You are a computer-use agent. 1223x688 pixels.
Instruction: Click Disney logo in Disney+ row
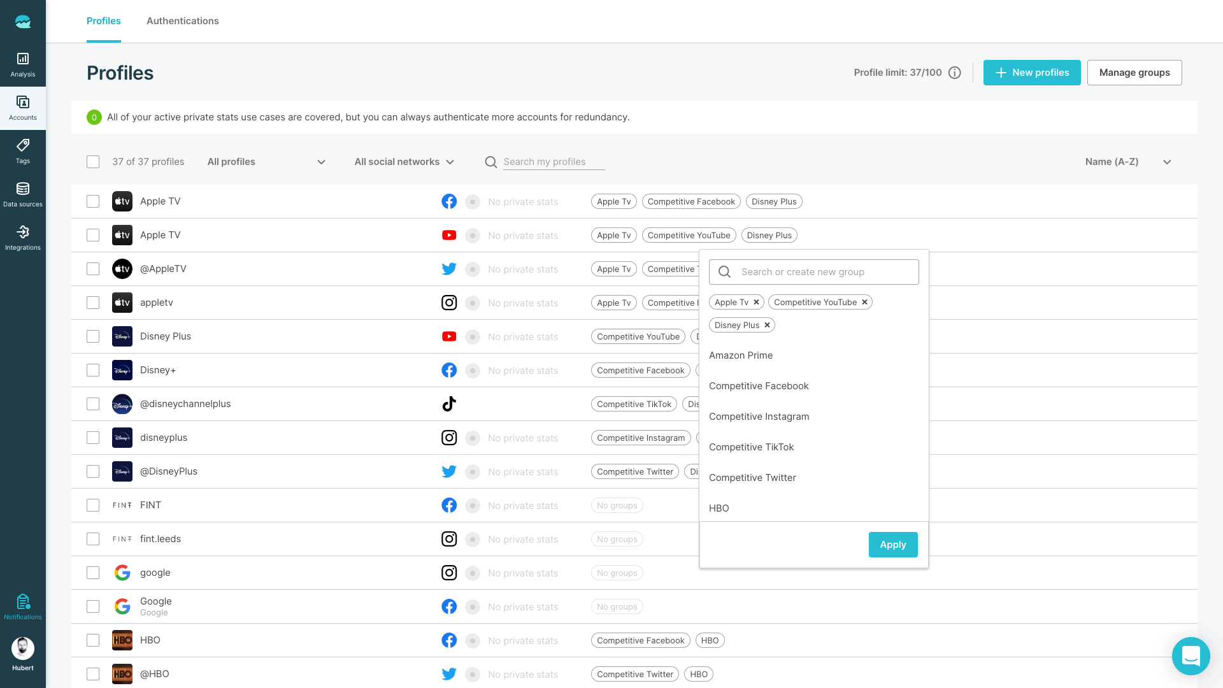[x=122, y=370]
